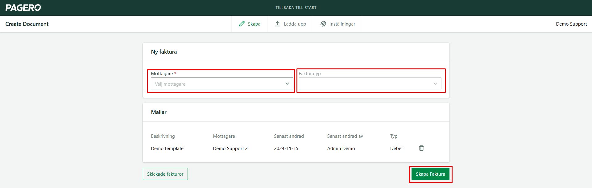Click the Beskrivning column header
592x188 pixels.
[x=163, y=136]
